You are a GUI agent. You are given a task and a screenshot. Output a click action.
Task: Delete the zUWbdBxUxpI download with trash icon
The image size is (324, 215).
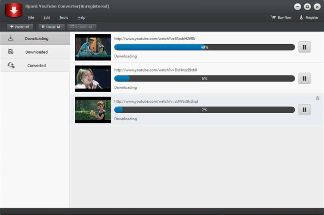pos(318,98)
